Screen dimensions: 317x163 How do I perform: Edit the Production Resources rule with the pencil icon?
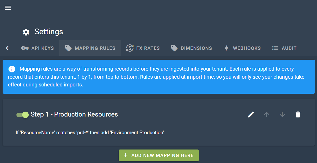point(251,114)
